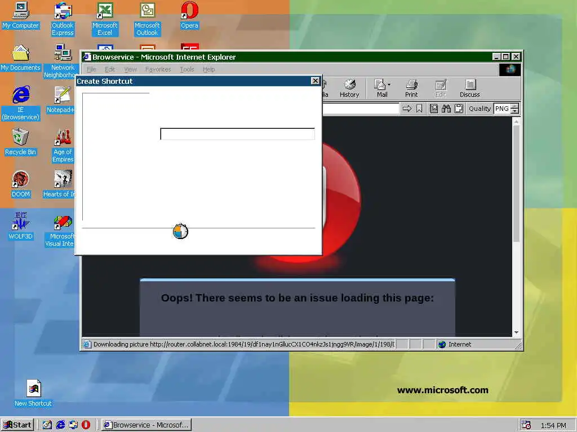Select the DOOM desktop shortcut
Screen dimensions: 577x432
(x=21, y=184)
